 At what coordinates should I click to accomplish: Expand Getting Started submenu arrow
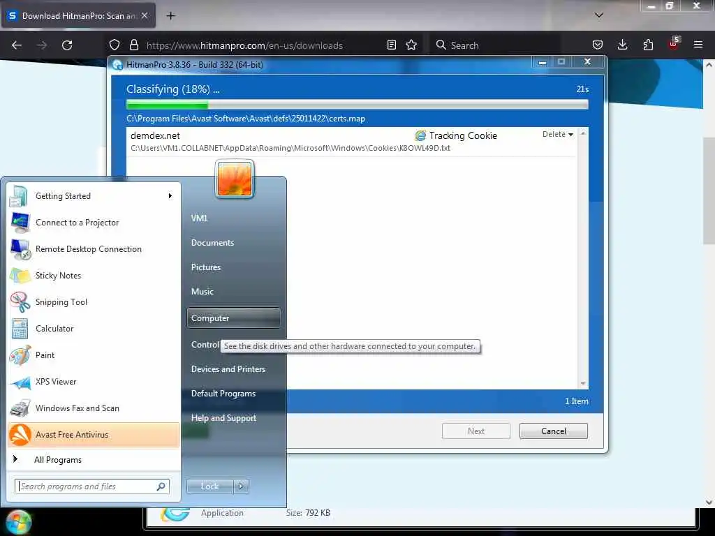170,196
